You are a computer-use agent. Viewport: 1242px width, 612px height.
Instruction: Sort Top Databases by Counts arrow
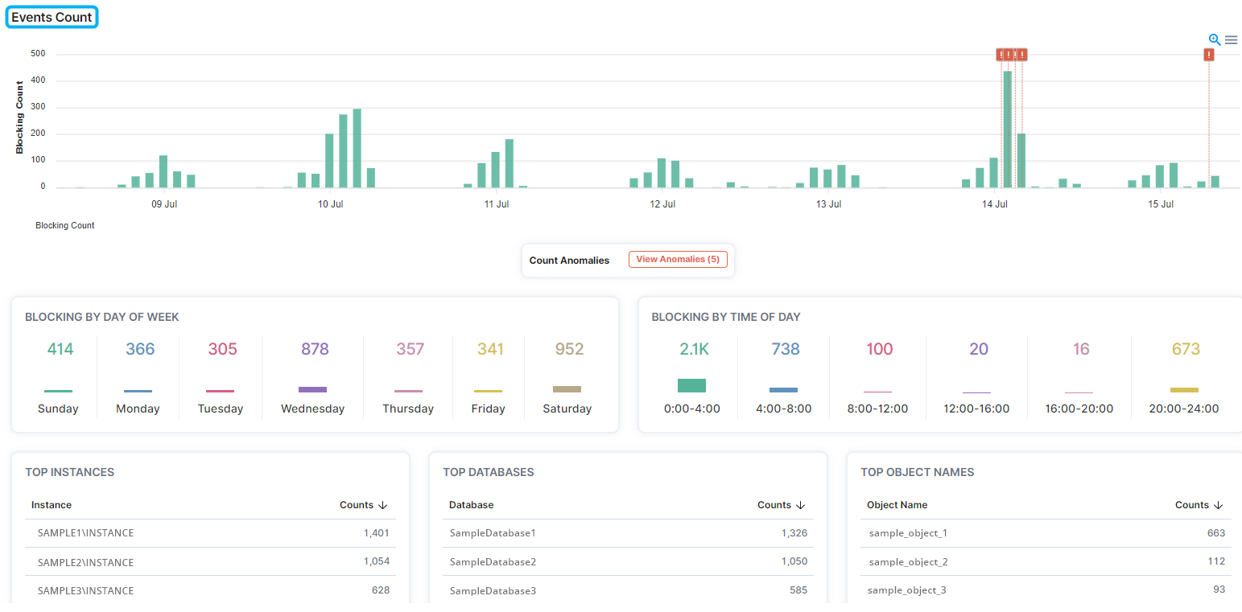click(x=801, y=505)
